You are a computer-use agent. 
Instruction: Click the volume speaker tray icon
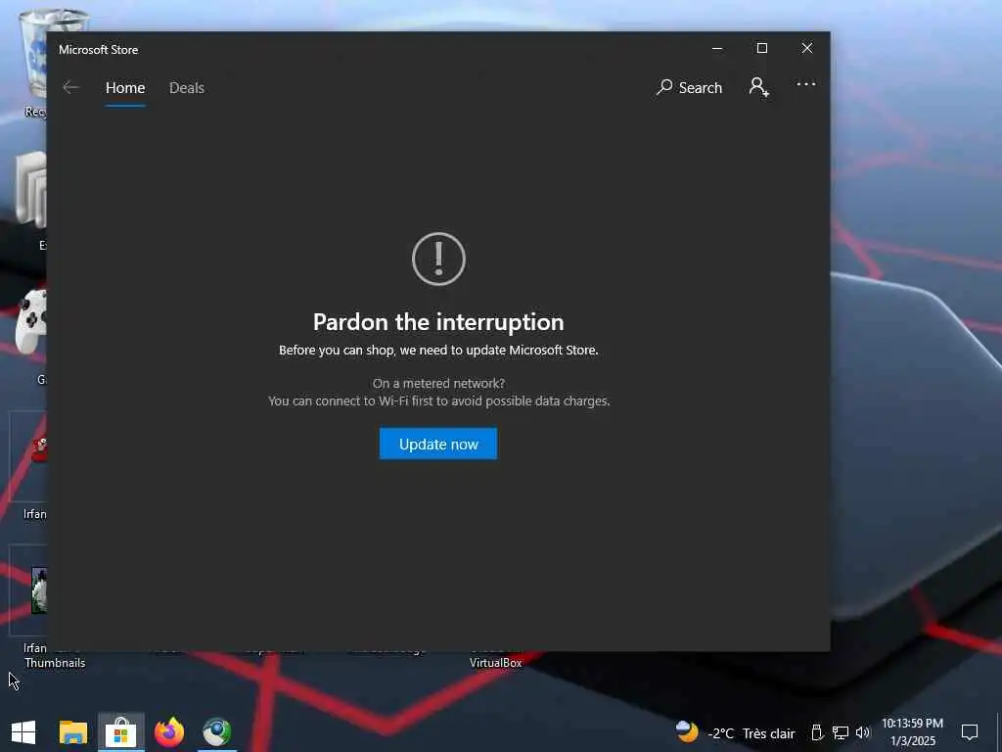pyautogui.click(x=863, y=732)
